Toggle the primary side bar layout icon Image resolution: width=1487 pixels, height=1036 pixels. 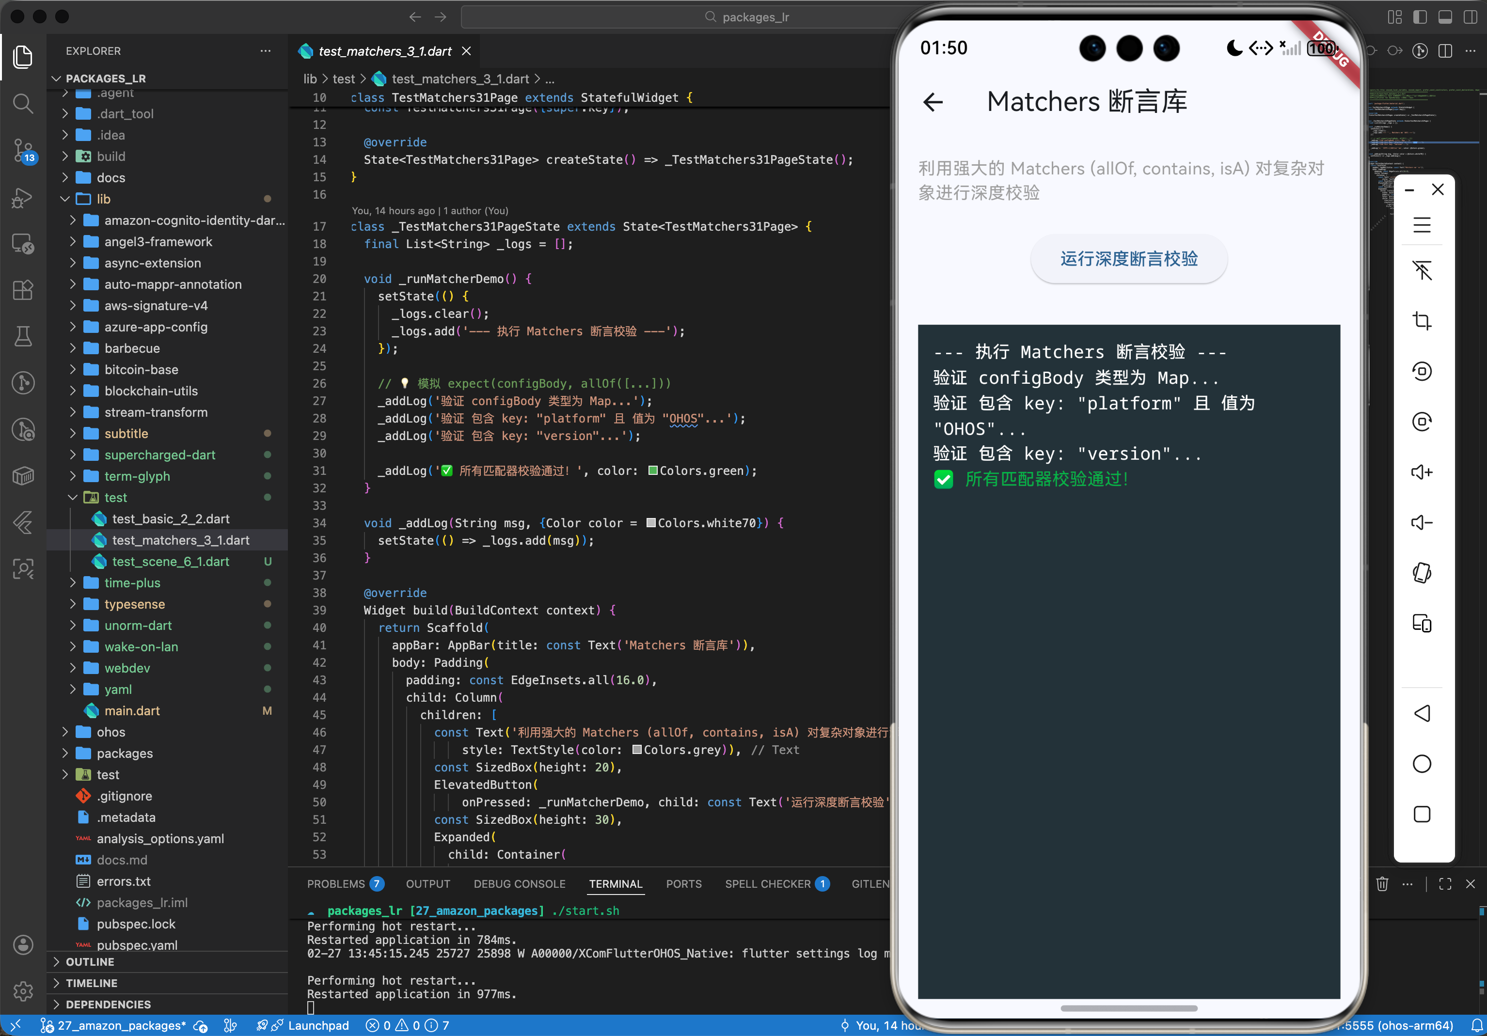click(1420, 17)
